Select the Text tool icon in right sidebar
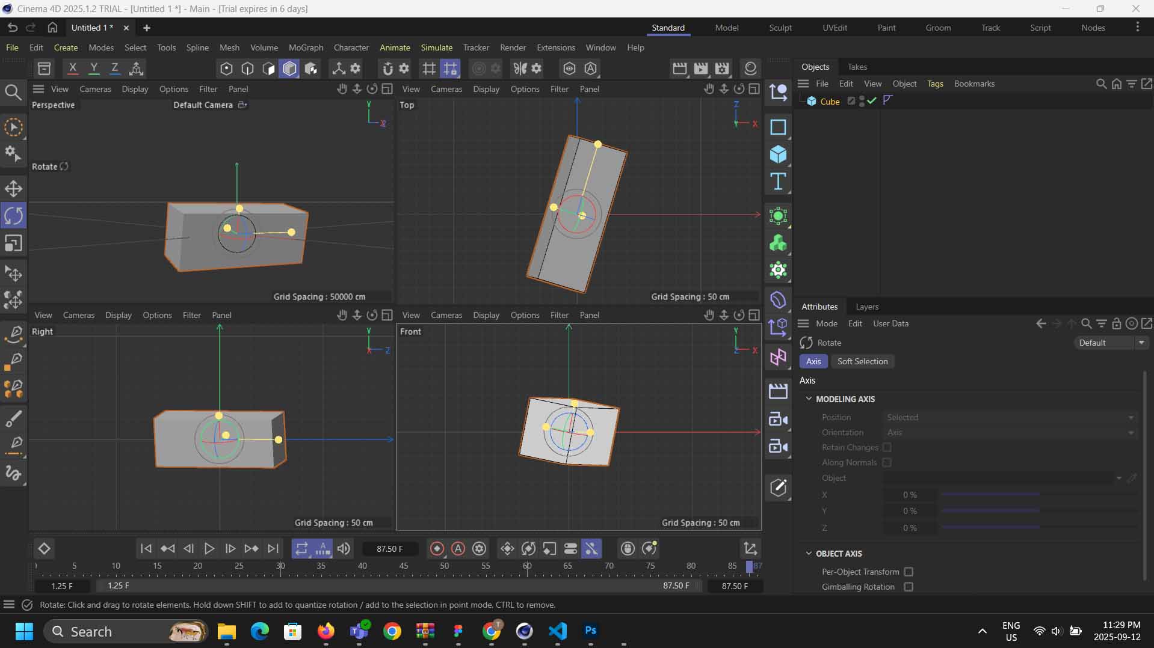The width and height of the screenshot is (1154, 648). tap(779, 182)
